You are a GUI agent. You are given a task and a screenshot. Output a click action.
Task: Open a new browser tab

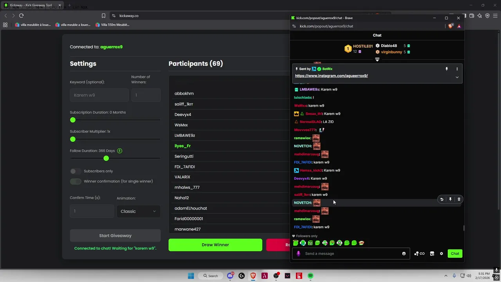(x=69, y=5)
